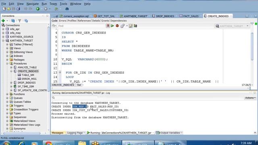This screenshot has width=258, height=145.
Task: Open the Run menu
Action: pos(44,4)
